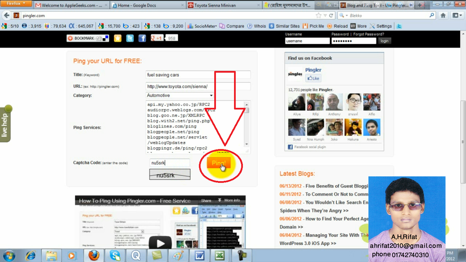This screenshot has height=262, width=466.
Task: Open Skype from the taskbar
Action: click(x=115, y=256)
